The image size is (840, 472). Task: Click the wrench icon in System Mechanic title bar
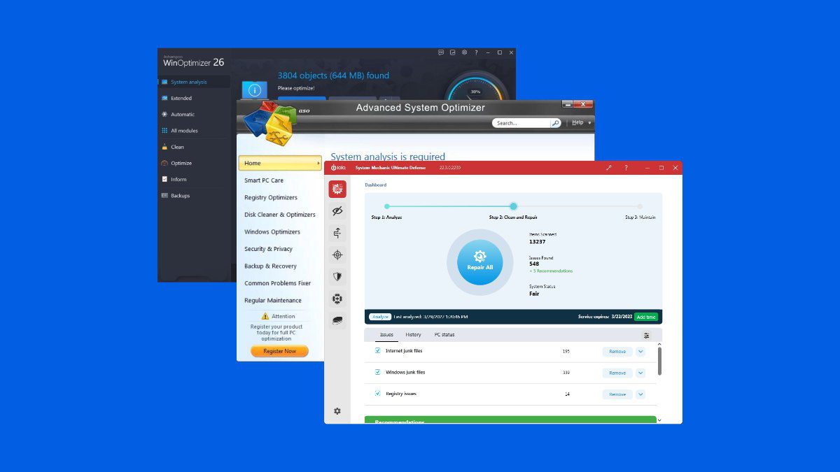609,168
